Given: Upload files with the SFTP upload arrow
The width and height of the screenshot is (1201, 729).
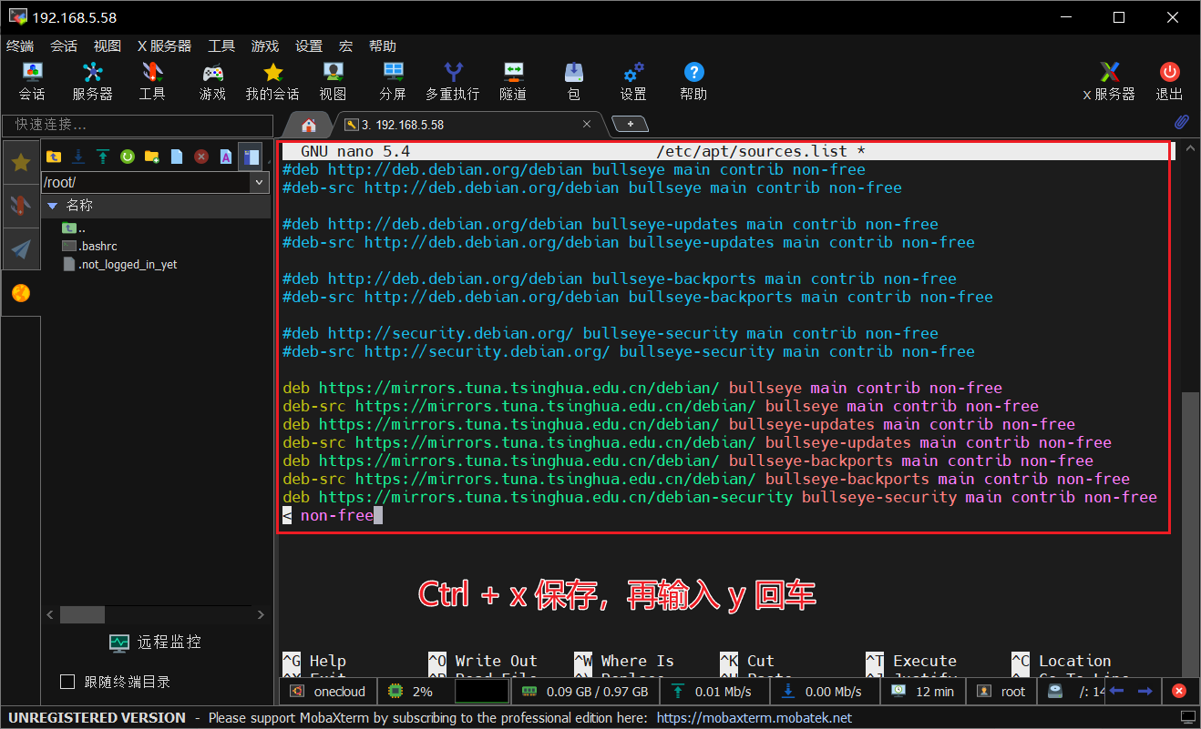Looking at the screenshot, I should [103, 157].
